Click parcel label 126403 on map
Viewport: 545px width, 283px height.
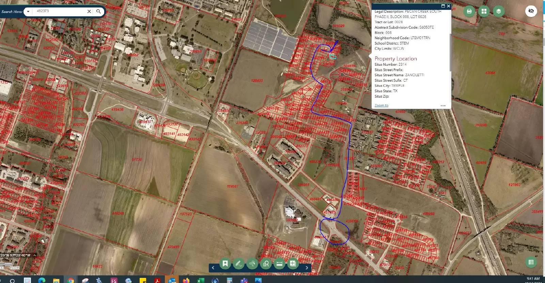(256, 81)
